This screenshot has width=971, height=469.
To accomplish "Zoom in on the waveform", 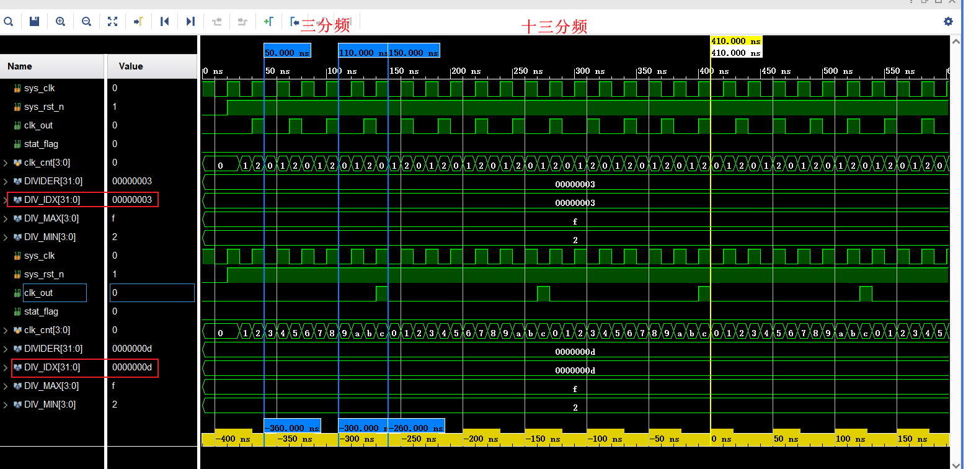I will point(60,22).
